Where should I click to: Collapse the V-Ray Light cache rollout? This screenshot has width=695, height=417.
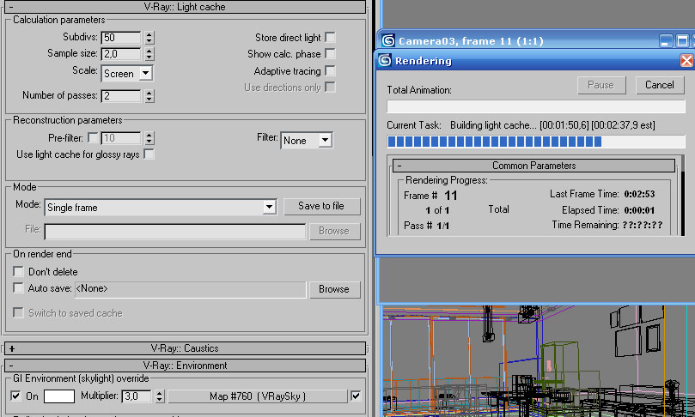click(x=185, y=7)
